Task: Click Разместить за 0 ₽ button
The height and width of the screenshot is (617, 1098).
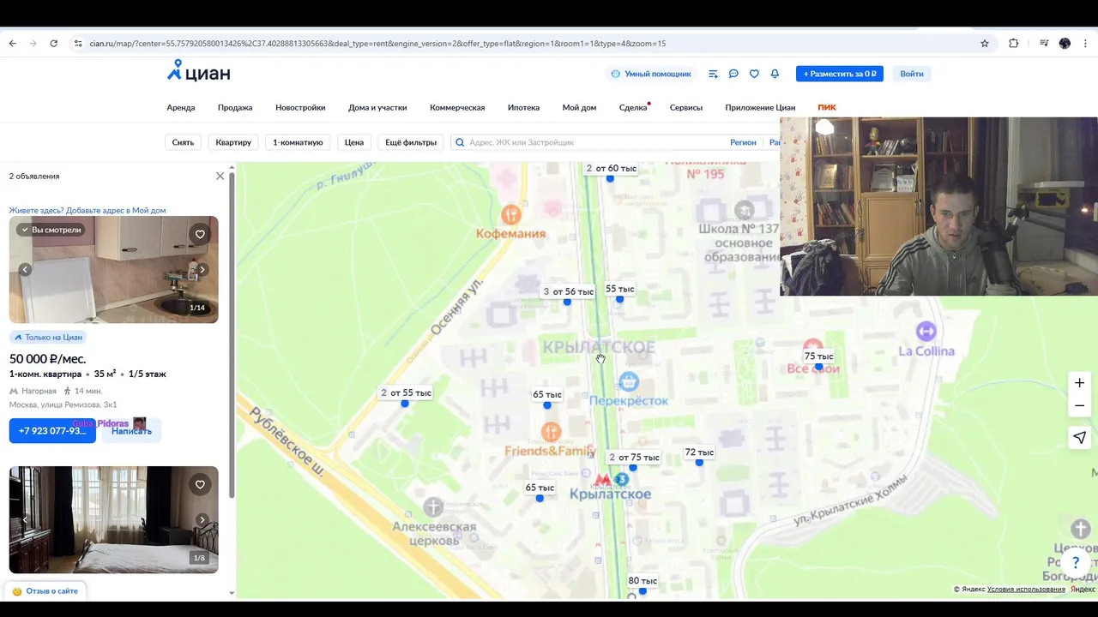Action: [x=840, y=74]
